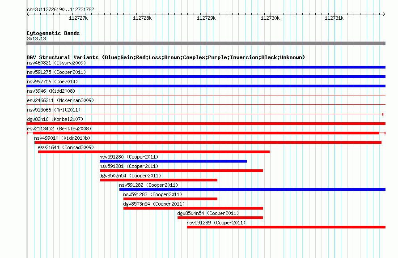Screen dimensions: 398x258
Task: Select the esv2466211 (McKernan2009) thin red line
Action: (206, 105)
